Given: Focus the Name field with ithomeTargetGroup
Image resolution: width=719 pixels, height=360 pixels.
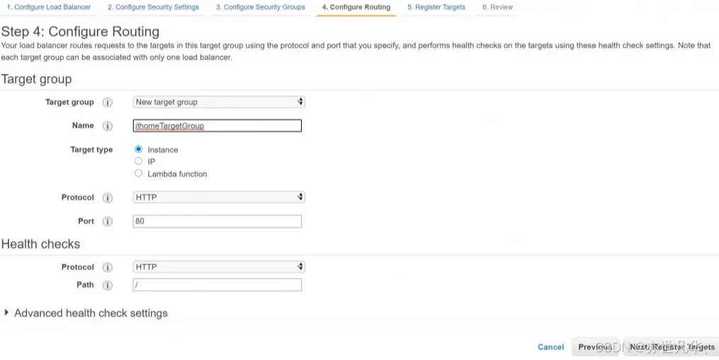Looking at the screenshot, I should 217,125.
